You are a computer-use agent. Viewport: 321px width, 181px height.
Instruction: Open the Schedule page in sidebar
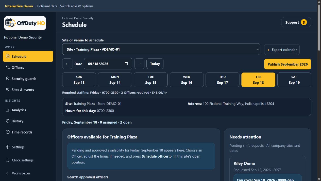28,56
